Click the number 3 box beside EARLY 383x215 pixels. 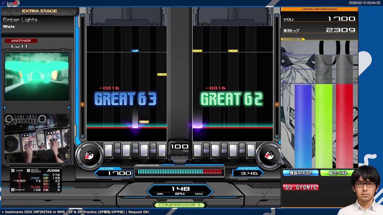pos(13,190)
